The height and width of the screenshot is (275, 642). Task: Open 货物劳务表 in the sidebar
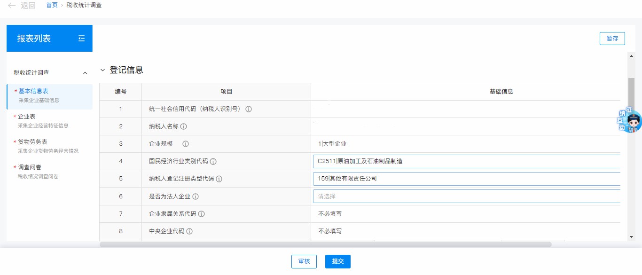click(x=33, y=142)
